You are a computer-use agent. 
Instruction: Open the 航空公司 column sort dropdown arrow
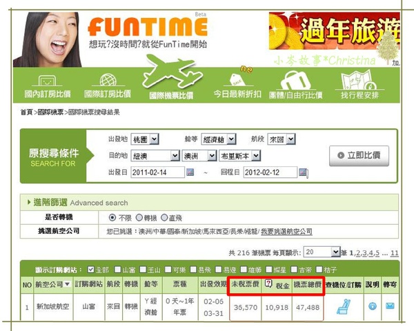pos(68,284)
